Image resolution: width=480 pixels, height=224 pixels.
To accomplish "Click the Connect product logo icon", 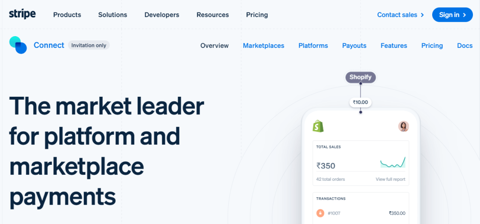I will click(x=18, y=45).
